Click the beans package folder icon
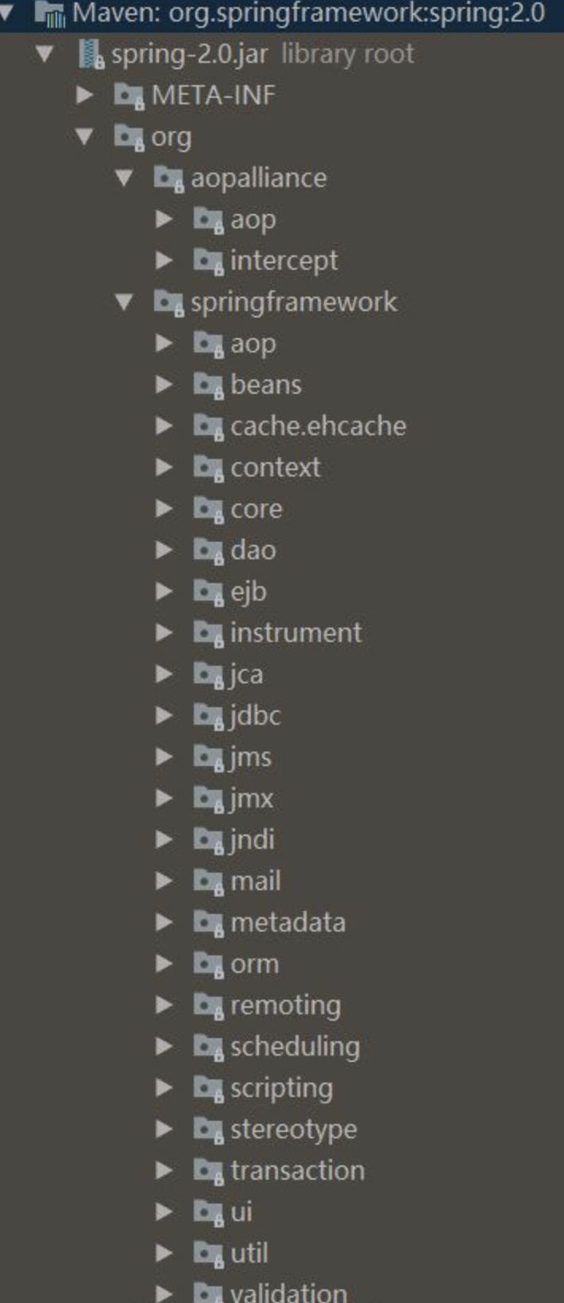Image resolution: width=564 pixels, height=1303 pixels. coord(208,385)
